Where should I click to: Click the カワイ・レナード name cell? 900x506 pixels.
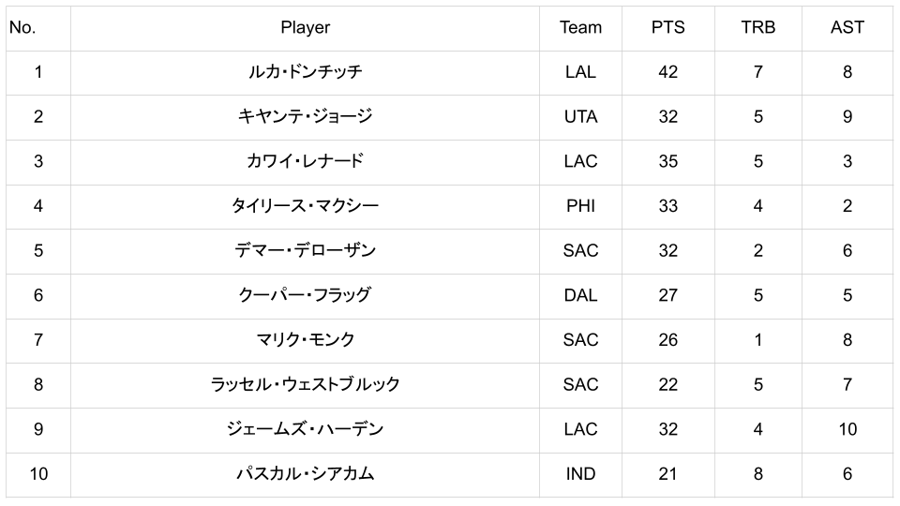click(x=305, y=161)
